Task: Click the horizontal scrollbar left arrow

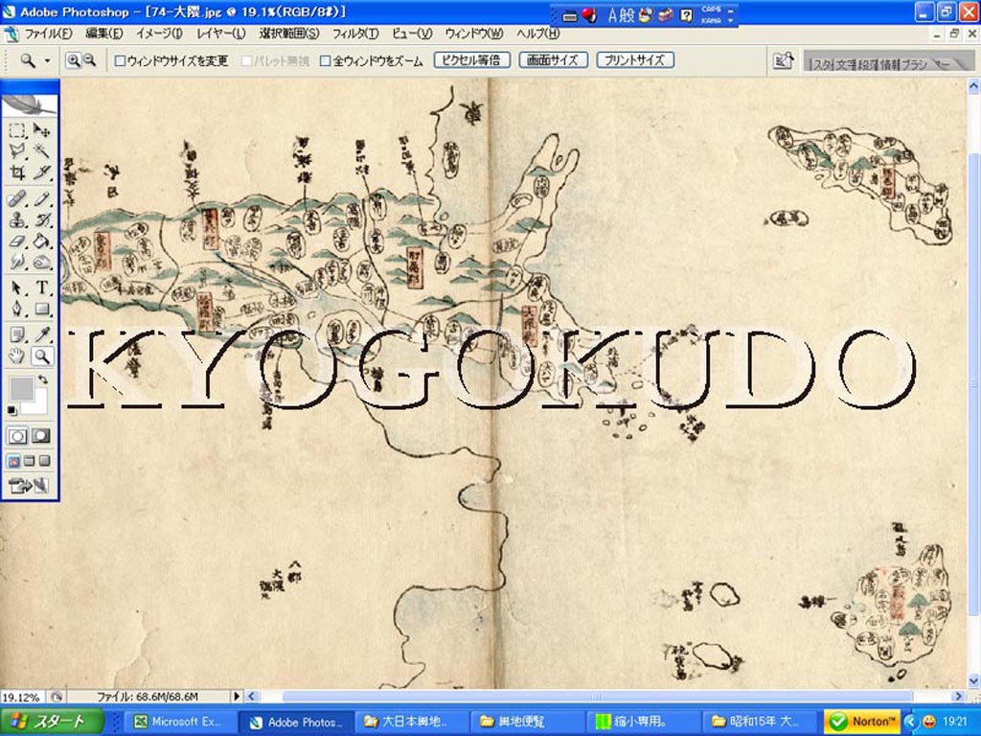Action: click(251, 697)
